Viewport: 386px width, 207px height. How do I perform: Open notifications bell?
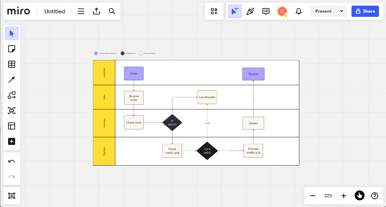point(299,11)
